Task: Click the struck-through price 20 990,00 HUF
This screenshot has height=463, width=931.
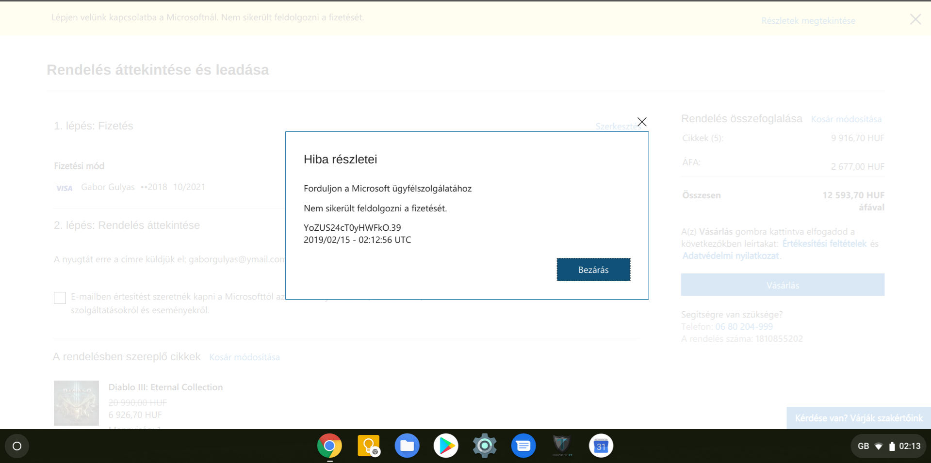Action: pyautogui.click(x=138, y=403)
